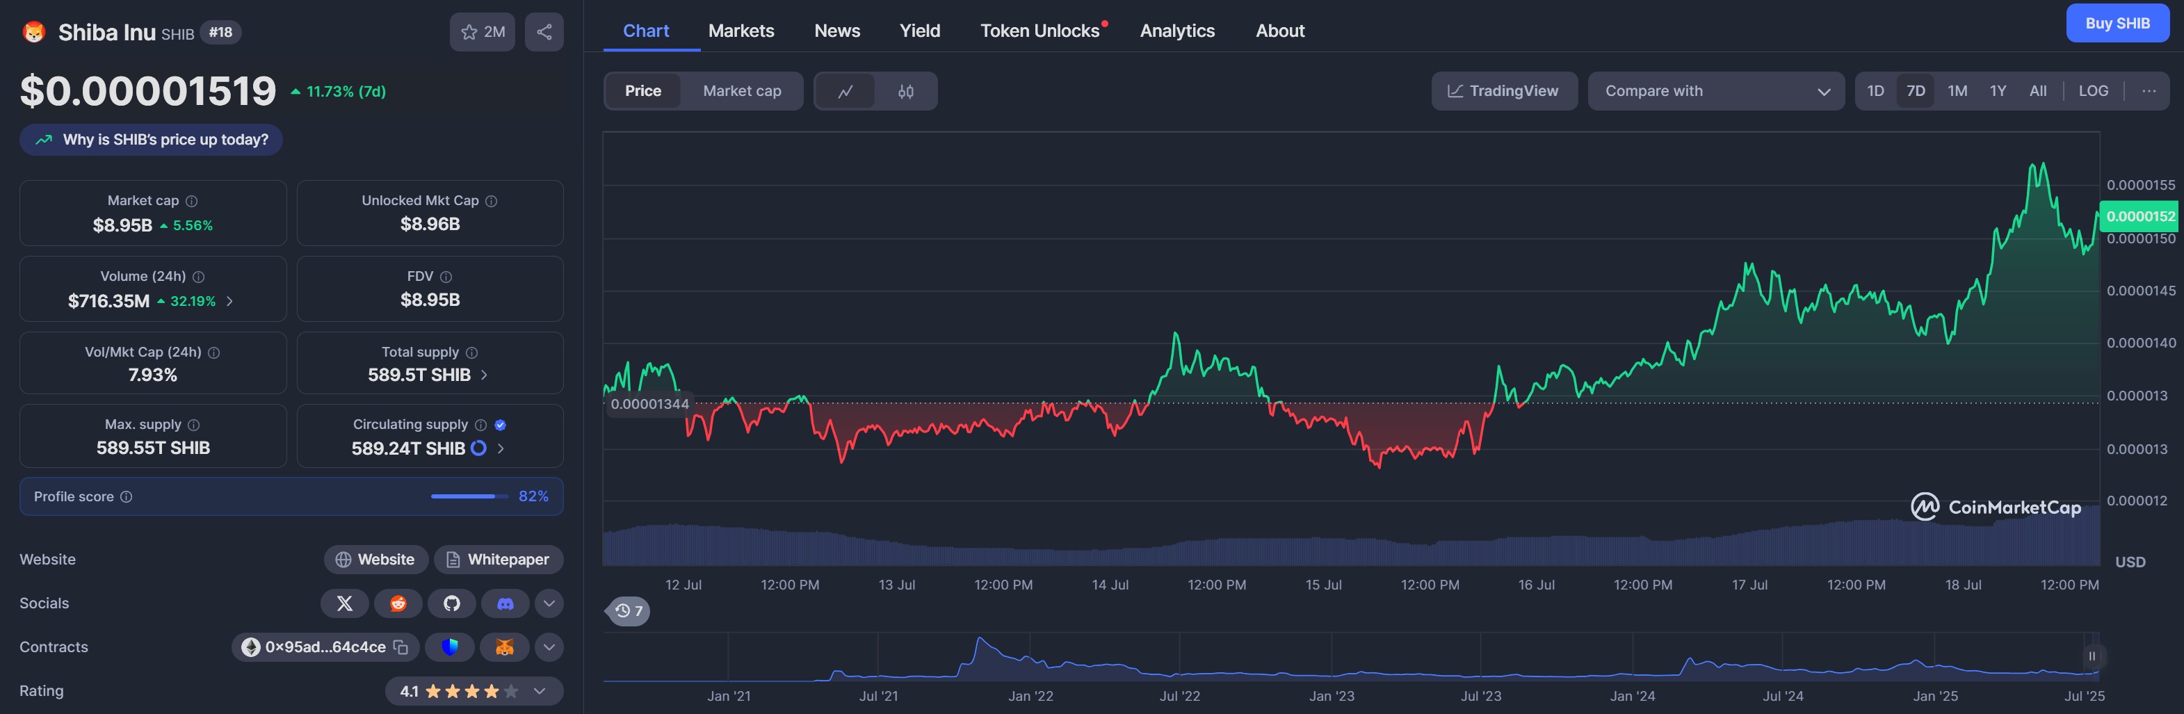Click Why is SHIB's price up today
This screenshot has height=714, width=2184.
click(151, 140)
